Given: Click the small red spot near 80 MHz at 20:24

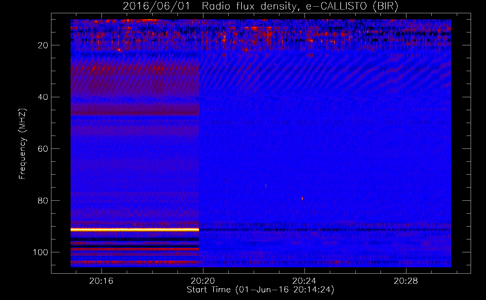Looking at the screenshot, I should [302, 198].
